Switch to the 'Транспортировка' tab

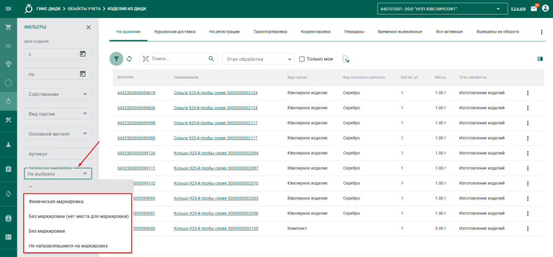270,32
